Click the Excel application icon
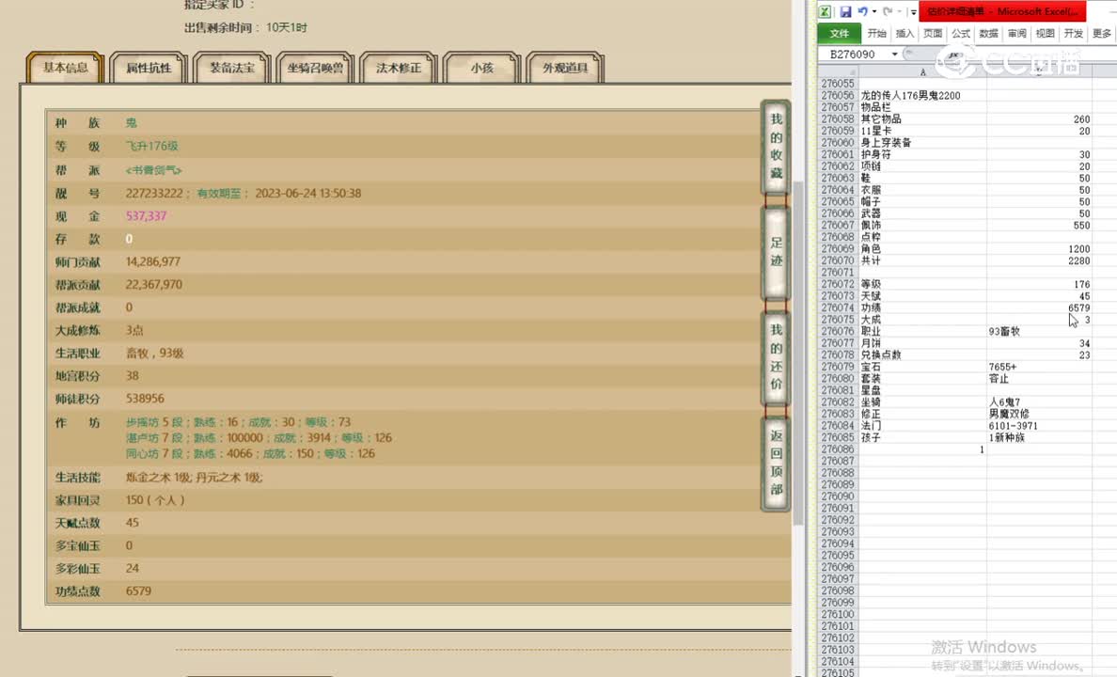Screen dimensions: 1117x677 [x=825, y=11]
